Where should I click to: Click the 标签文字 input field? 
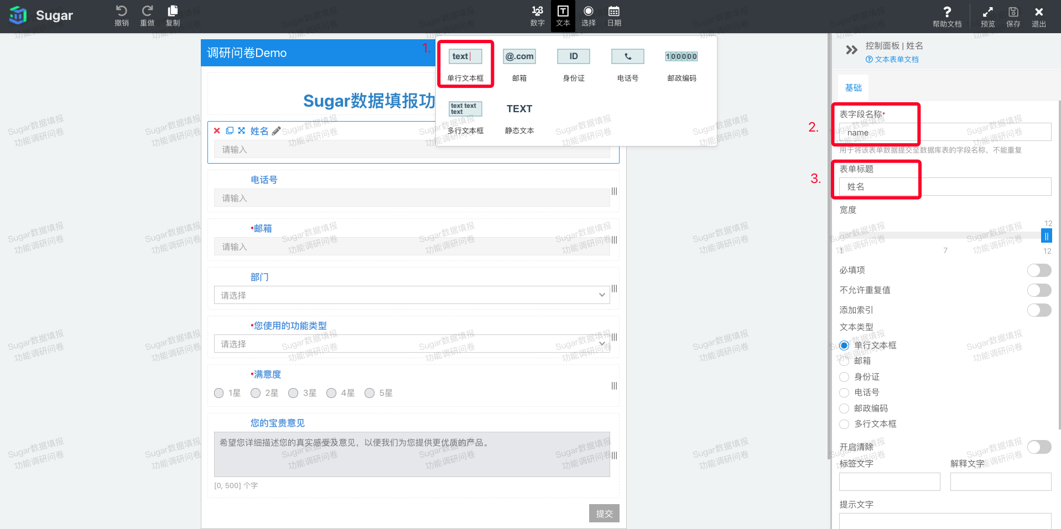[890, 481]
